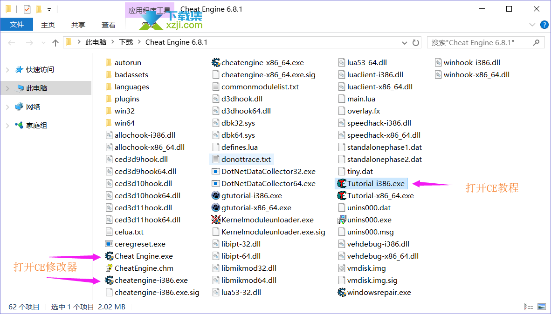This screenshot has height=314, width=551.
Task: Select the libmikmod64.dll file
Action: (x=244, y=281)
